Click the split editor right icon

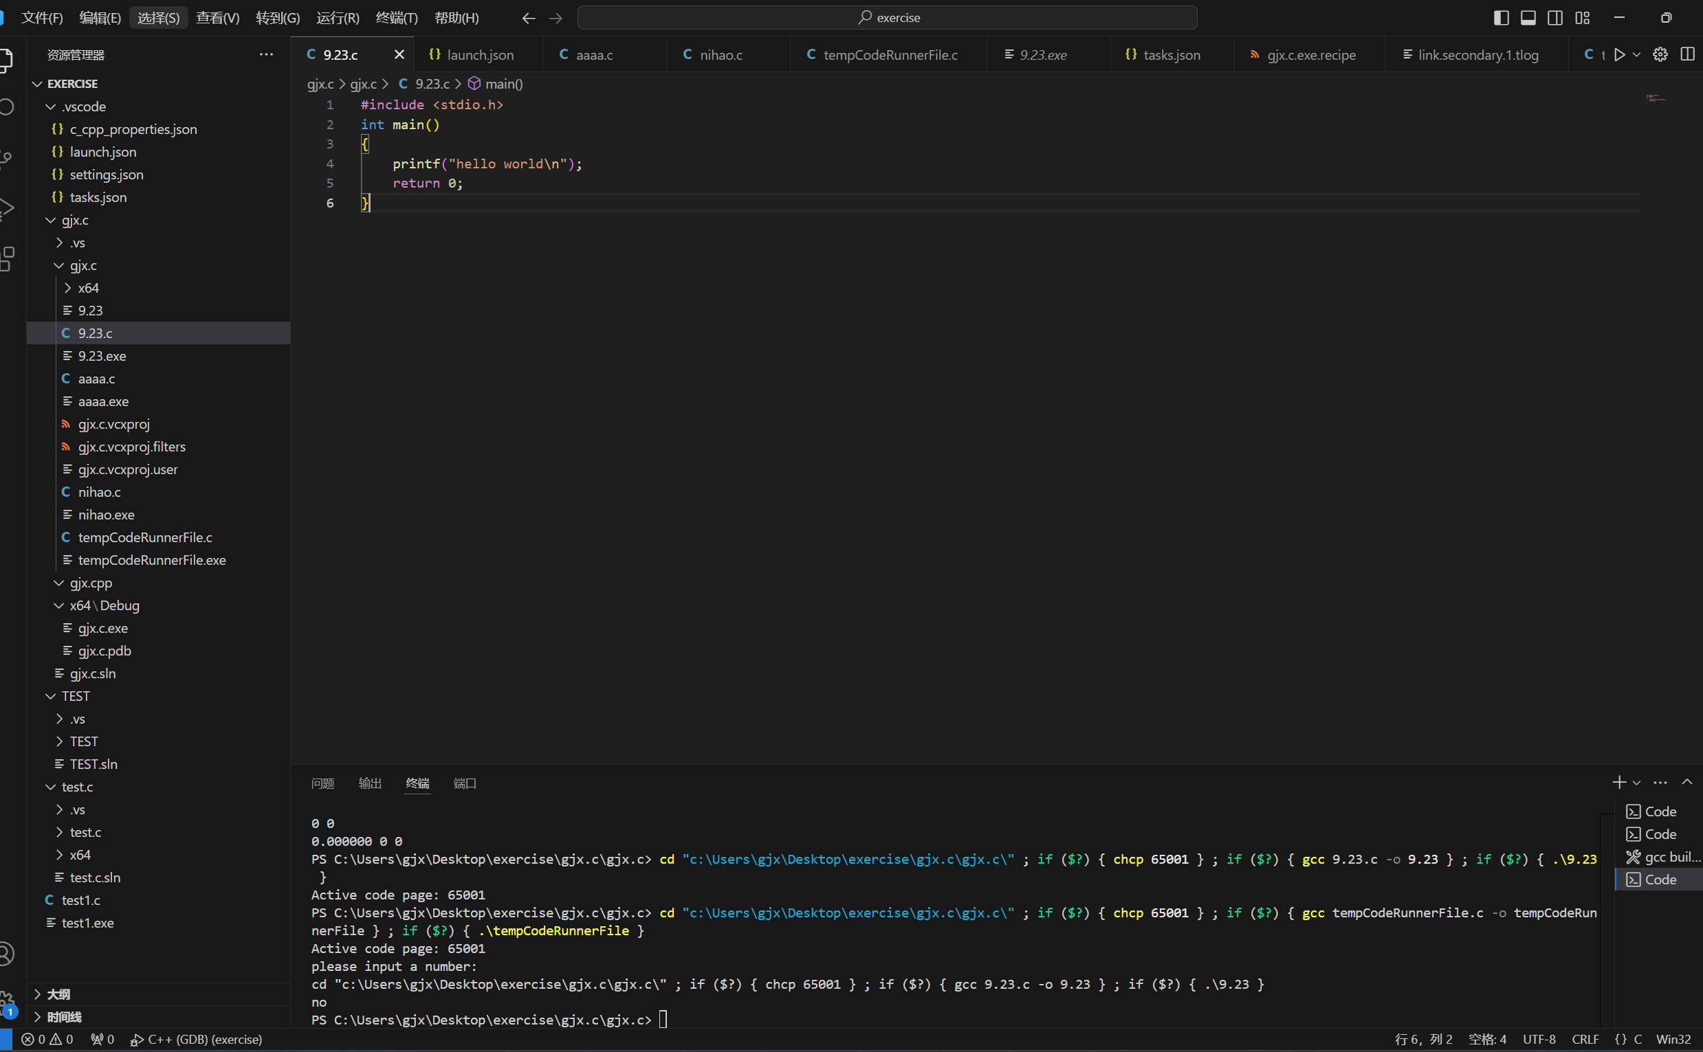1687,54
